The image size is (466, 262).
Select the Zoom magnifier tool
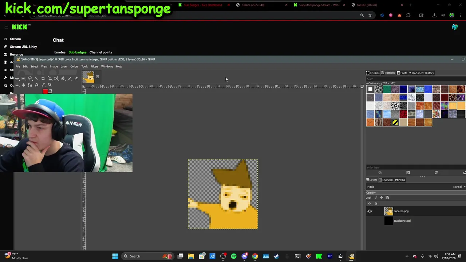(x=50, y=85)
